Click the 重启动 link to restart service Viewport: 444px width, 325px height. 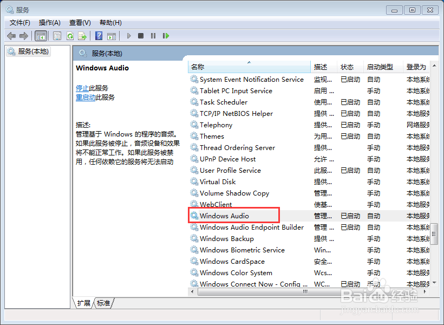(x=86, y=97)
